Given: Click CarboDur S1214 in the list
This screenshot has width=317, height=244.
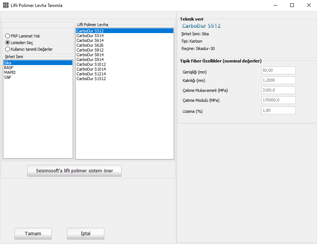Looking at the screenshot, I should (x=125, y=74).
